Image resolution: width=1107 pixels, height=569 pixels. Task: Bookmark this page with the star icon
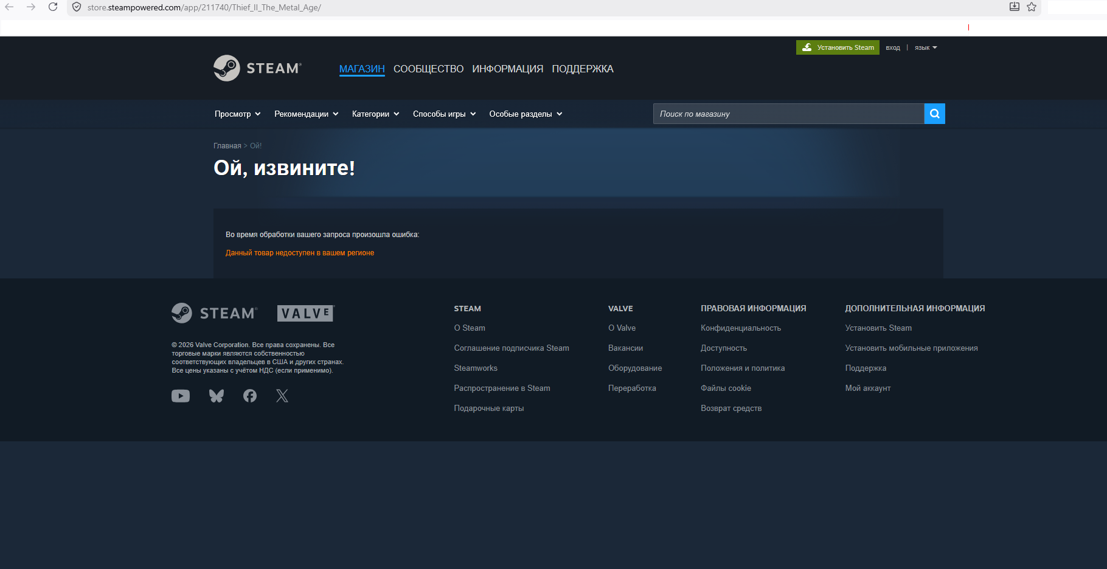pos(1032,7)
